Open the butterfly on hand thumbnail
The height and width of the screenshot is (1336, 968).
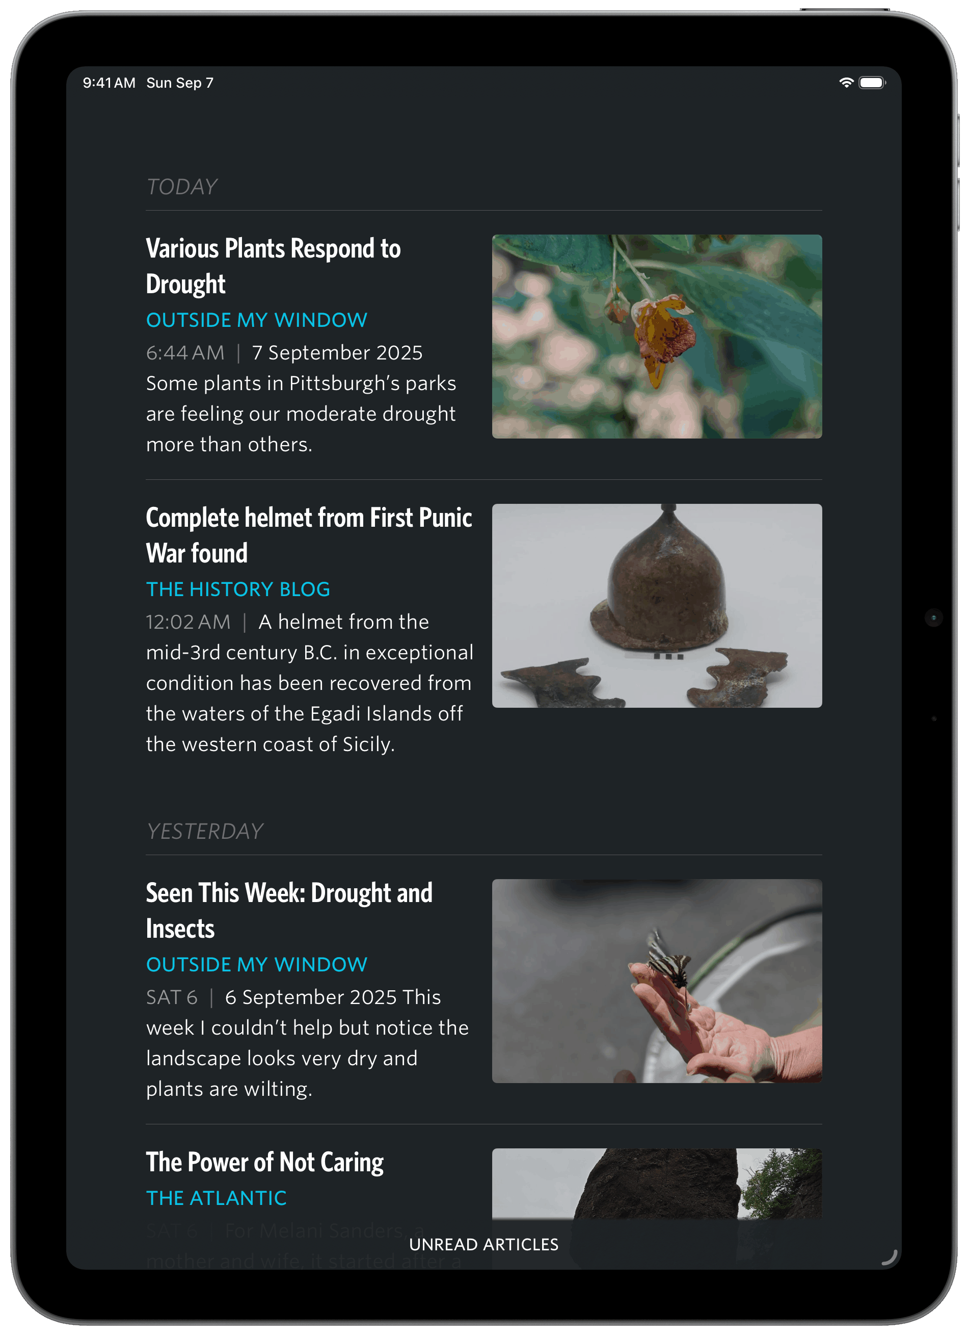657,981
